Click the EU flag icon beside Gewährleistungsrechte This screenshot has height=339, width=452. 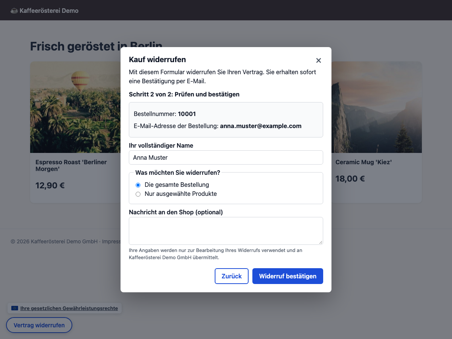15,308
